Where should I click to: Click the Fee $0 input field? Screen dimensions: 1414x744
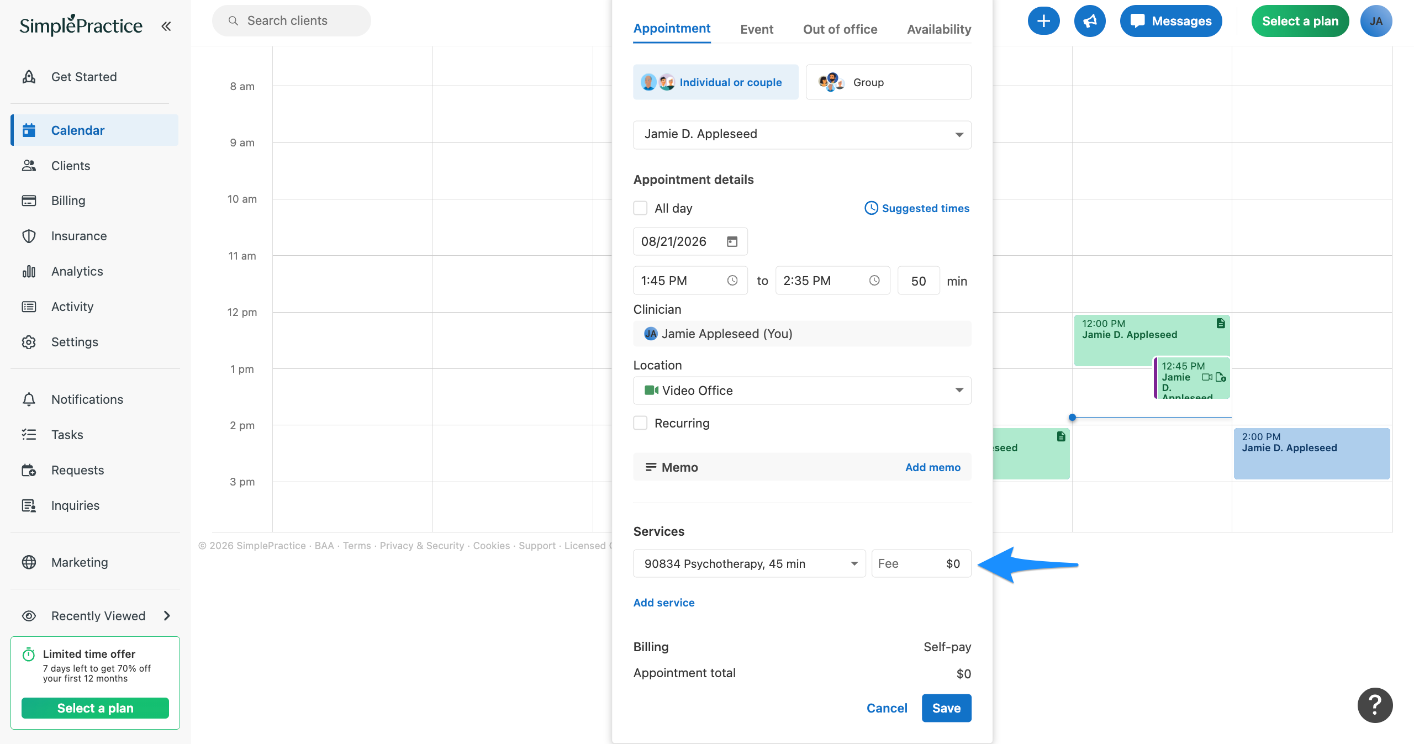click(x=921, y=563)
